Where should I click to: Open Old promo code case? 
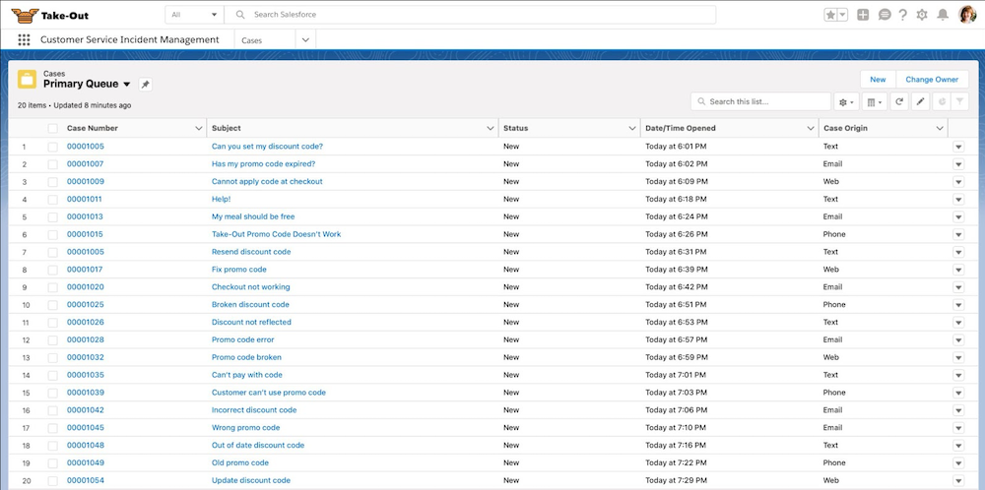pyautogui.click(x=240, y=462)
